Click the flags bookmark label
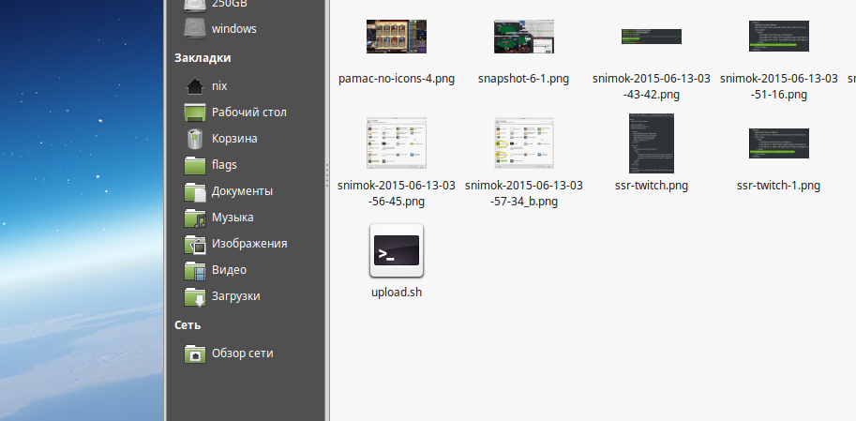 (x=224, y=165)
